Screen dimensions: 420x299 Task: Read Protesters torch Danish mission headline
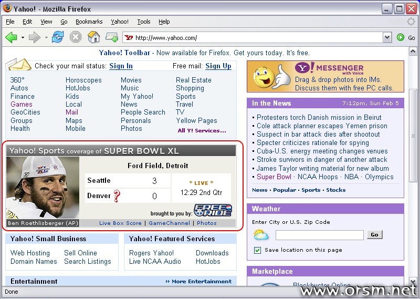pos(319,118)
